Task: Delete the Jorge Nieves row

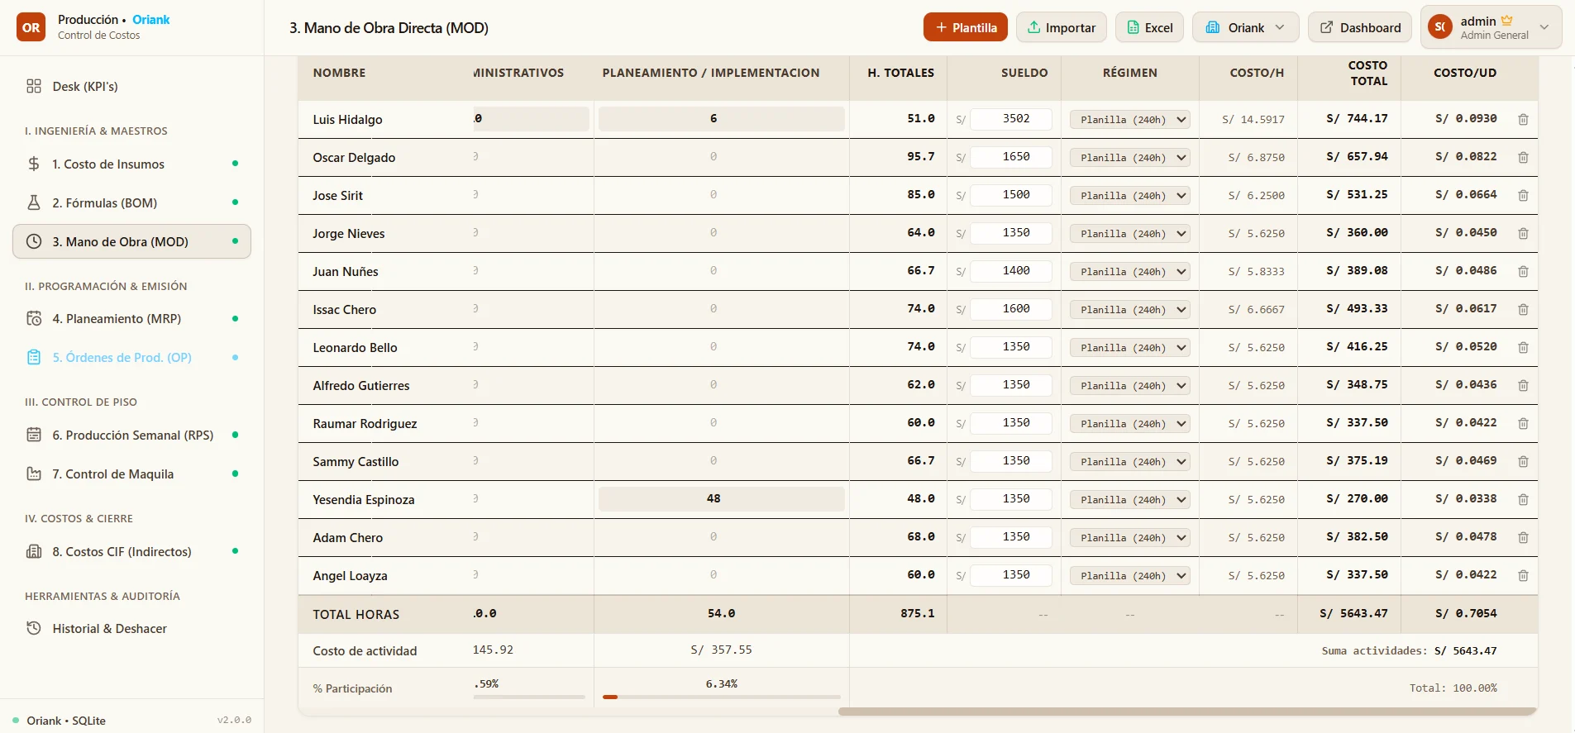Action: (x=1523, y=233)
